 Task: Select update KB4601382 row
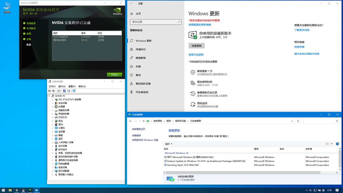pos(251,157)
